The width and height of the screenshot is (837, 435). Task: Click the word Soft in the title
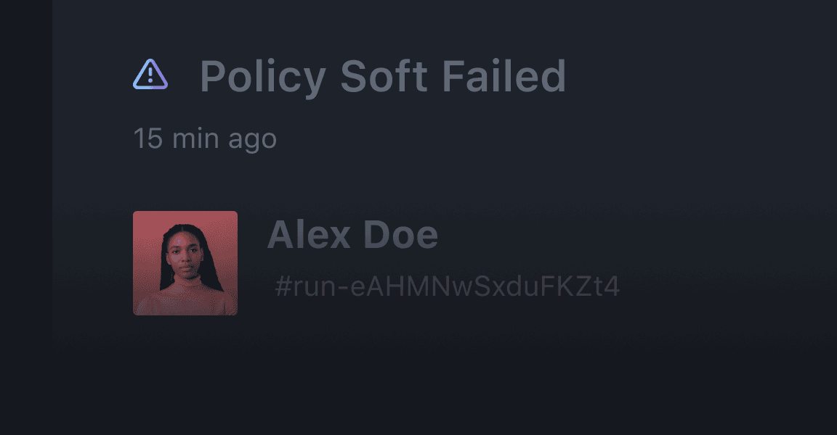click(384, 76)
